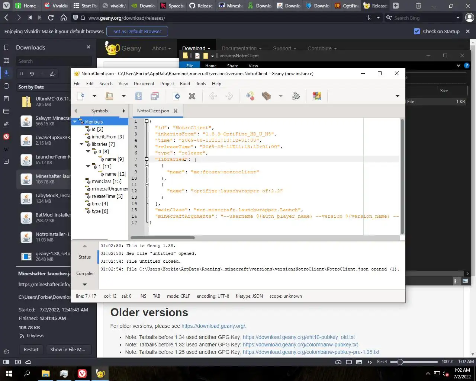The width and height of the screenshot is (476, 381).
Task: Click the Restart download button
Action: [x=31, y=350]
